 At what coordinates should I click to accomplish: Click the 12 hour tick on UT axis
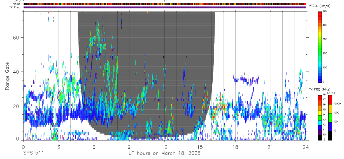click(x=164, y=147)
